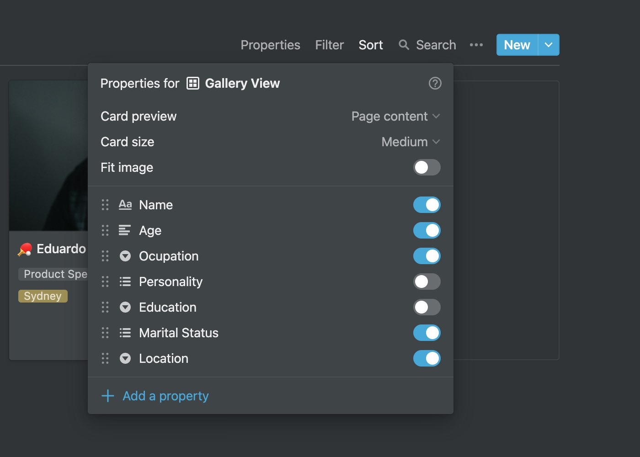The height and width of the screenshot is (457, 640).
Task: Open the Eduardo gallery card image
Action: (x=48, y=155)
